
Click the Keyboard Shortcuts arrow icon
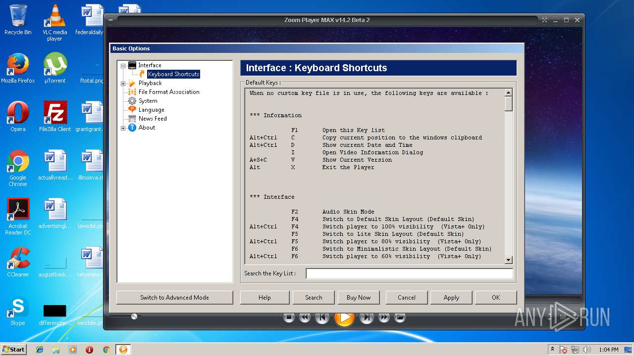click(142, 74)
